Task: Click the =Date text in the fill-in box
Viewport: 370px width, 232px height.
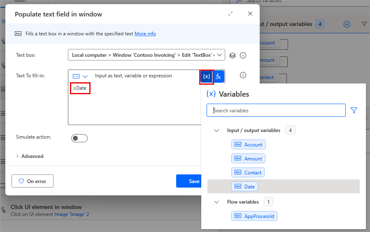Action: 80,88
